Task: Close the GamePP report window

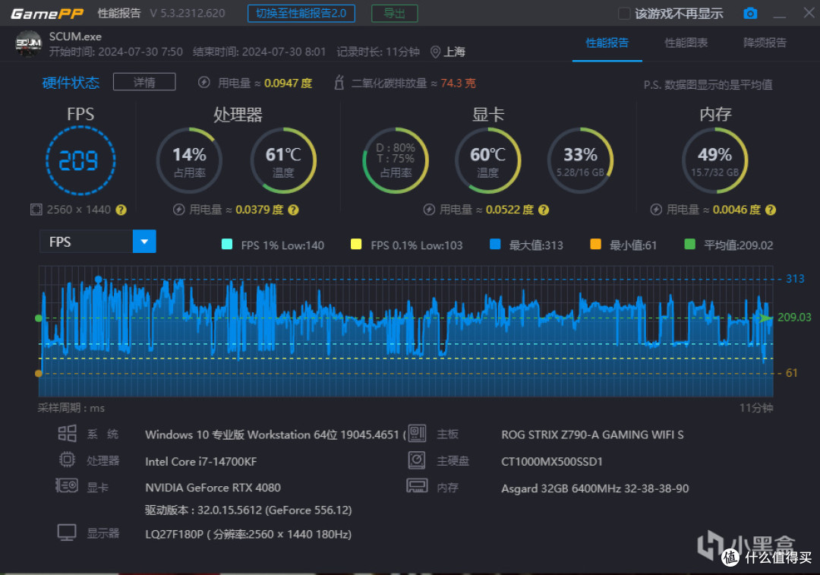Action: (x=809, y=13)
